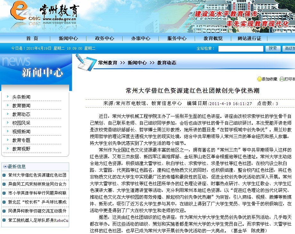
Task: Click the blue bullet icon before 常州大学借红色资源
Action: [4, 175]
